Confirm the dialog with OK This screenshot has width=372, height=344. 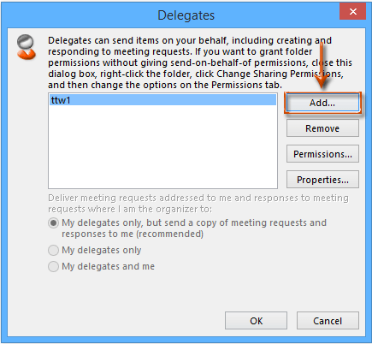256,321
